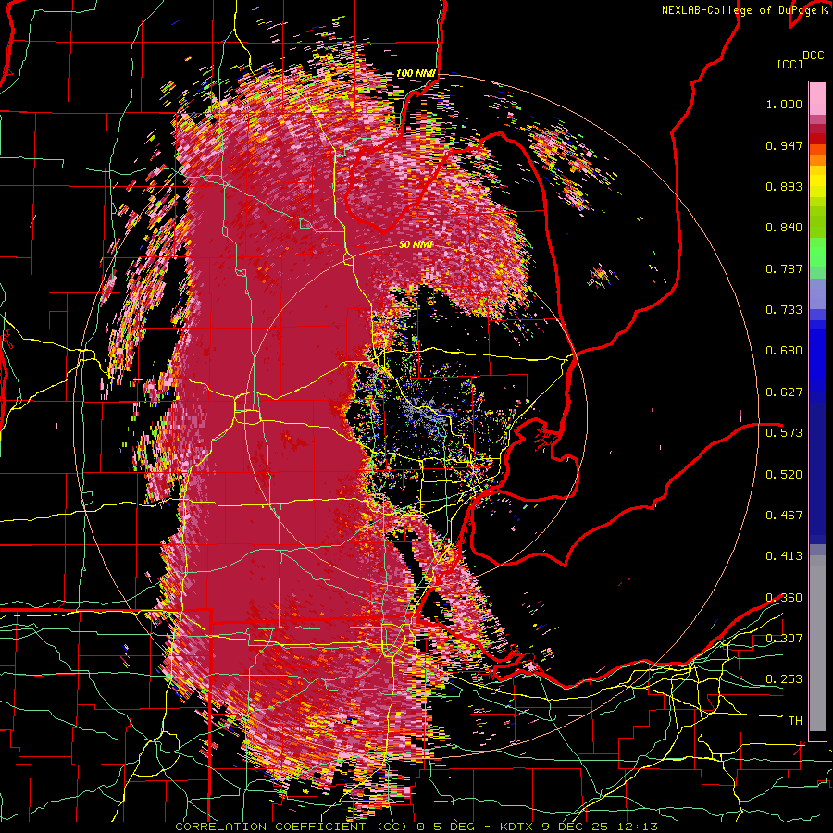Pick the light pink top color bar segment
Image resolution: width=833 pixels, height=833 pixels.
coord(817,98)
